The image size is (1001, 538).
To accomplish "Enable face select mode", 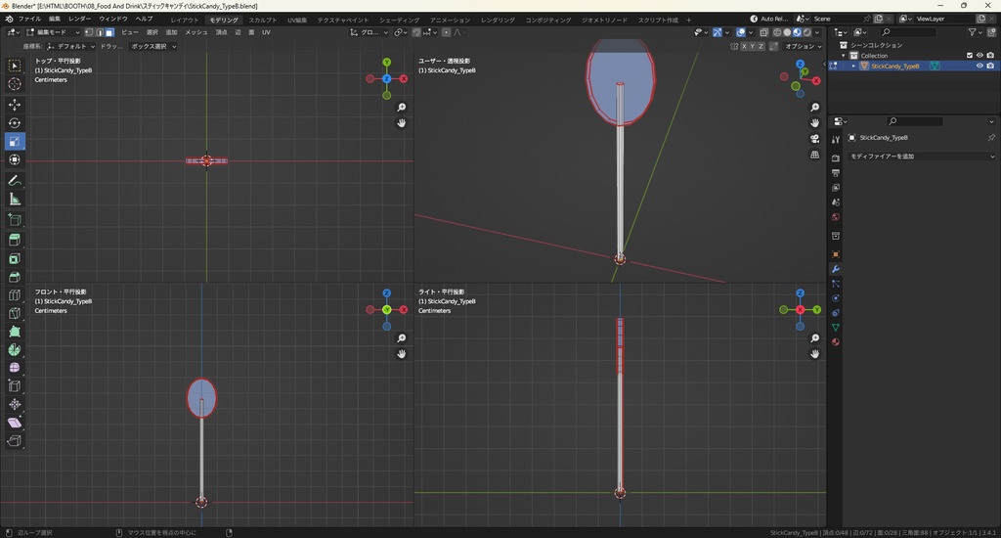I will coord(109,32).
